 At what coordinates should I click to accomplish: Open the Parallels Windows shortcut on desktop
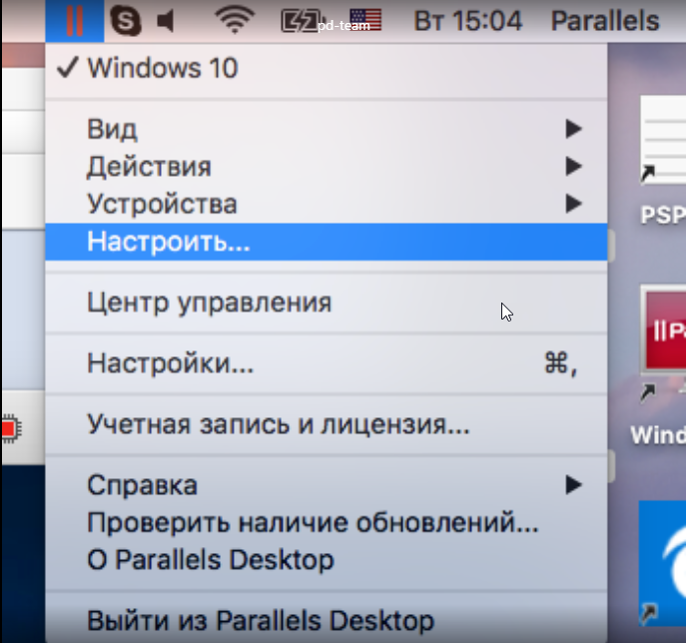point(662,339)
